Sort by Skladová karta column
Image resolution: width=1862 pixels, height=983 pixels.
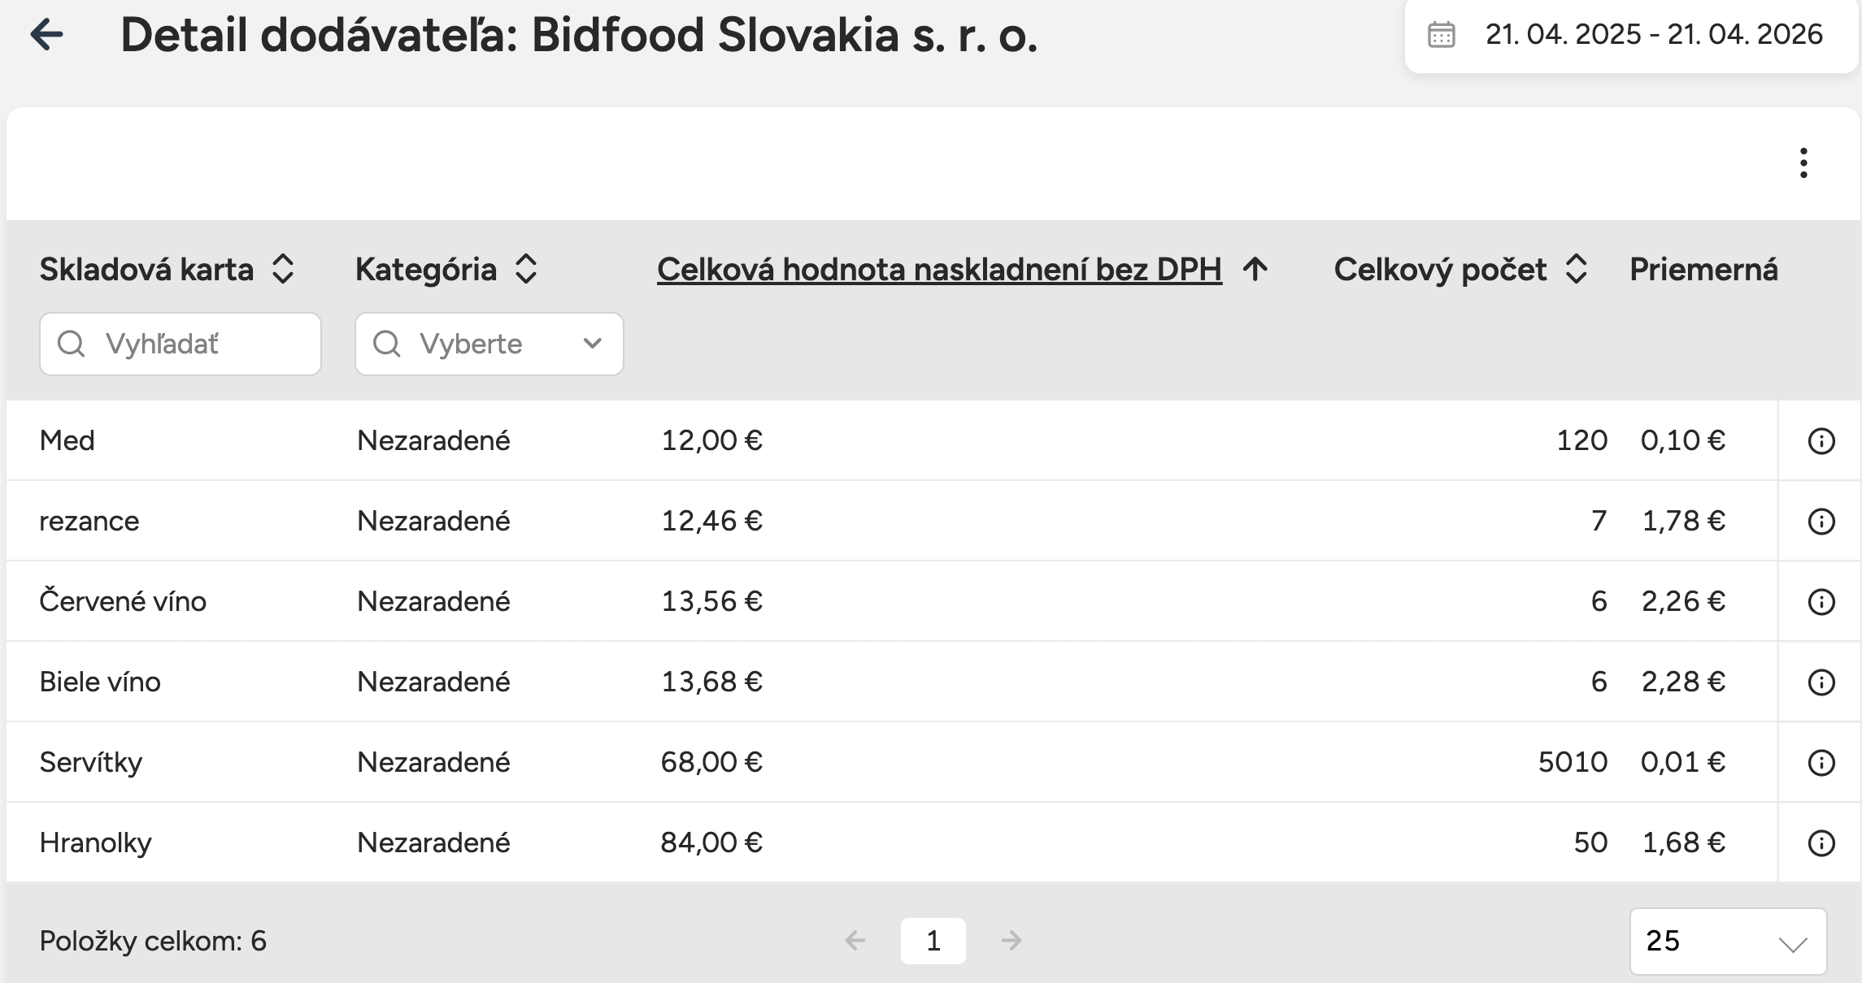point(282,269)
